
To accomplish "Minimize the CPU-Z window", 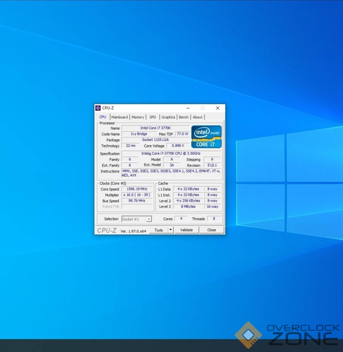I will (x=188, y=108).
